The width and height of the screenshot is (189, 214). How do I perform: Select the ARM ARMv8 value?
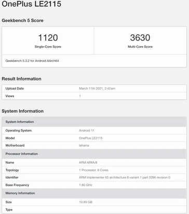click(x=88, y=163)
